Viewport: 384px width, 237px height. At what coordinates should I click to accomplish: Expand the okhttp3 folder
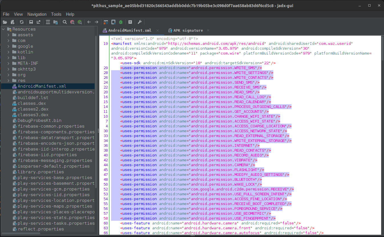[x=9, y=69]
